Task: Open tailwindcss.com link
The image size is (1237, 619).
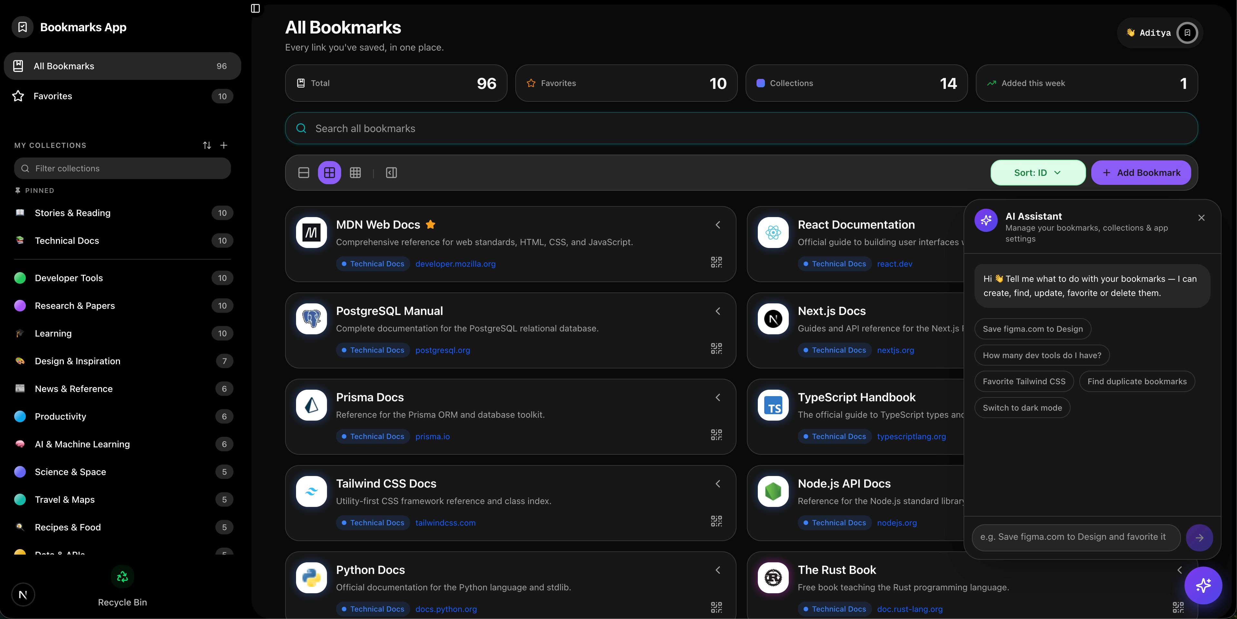Action: (445, 523)
